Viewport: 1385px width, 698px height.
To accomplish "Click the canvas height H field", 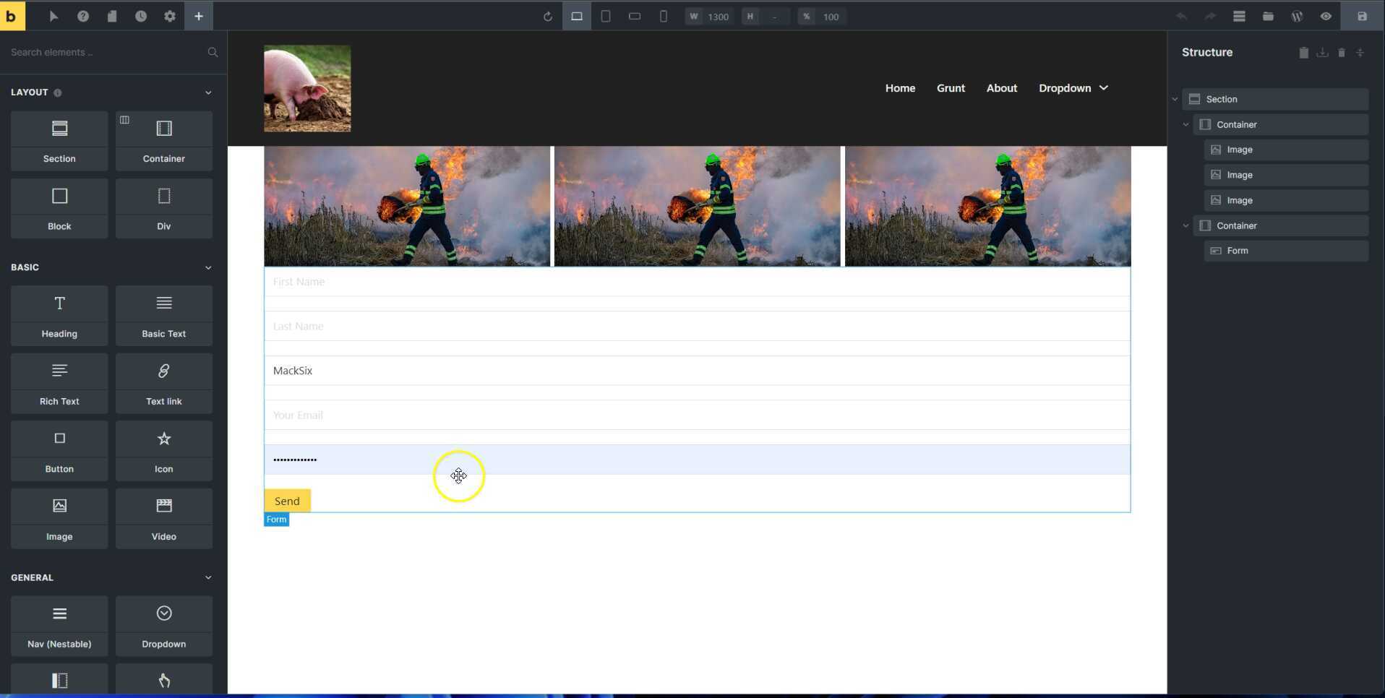I will pyautogui.click(x=766, y=17).
